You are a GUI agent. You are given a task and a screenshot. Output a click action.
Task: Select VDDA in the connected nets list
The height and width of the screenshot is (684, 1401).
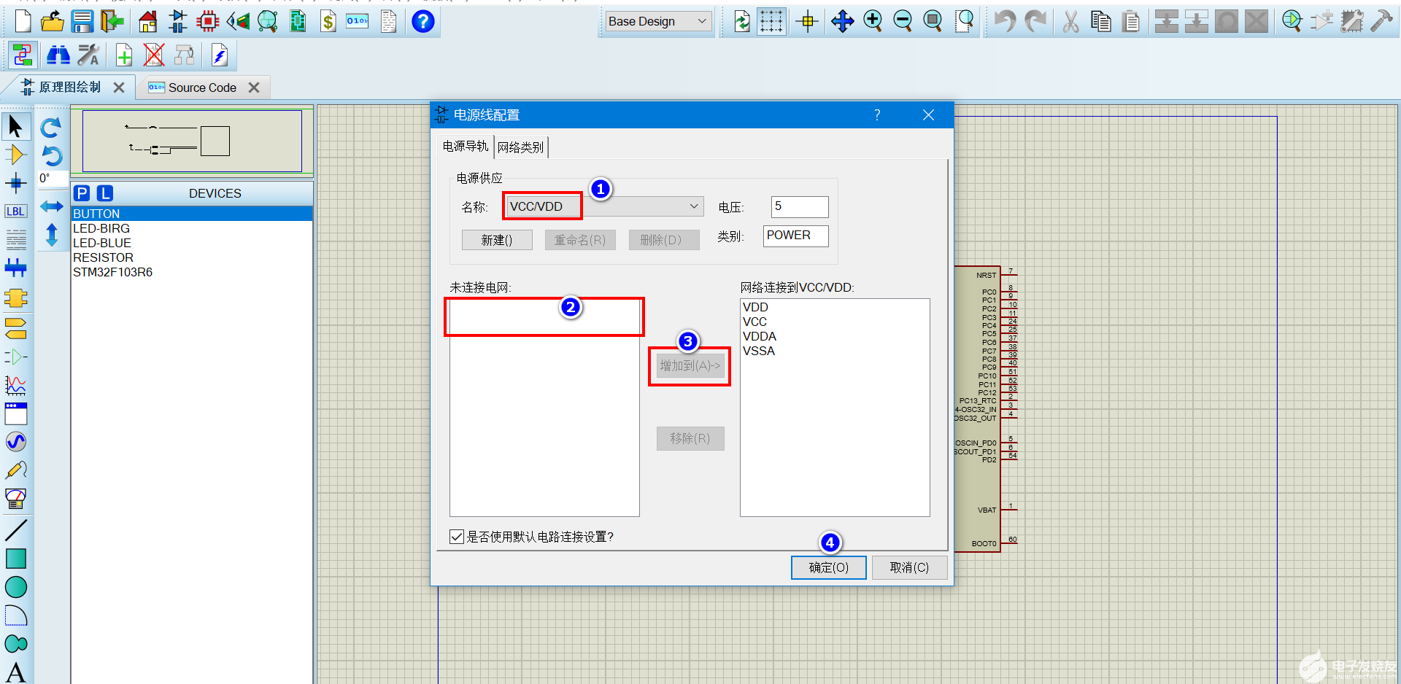[x=835, y=336]
